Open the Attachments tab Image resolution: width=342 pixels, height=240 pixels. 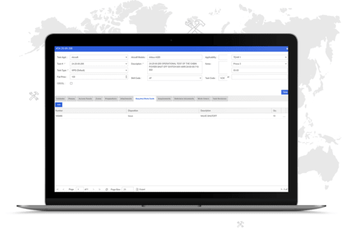[x=126, y=99]
